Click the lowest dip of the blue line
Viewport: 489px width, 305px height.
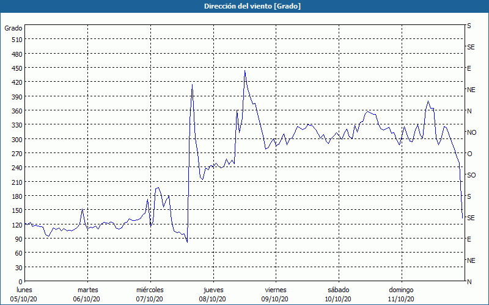pos(187,242)
